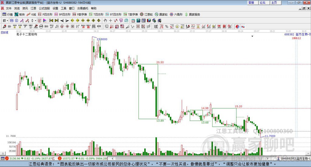This screenshot has width=311, height=167.
Task: Toggle the highlighted blue pattern icon
Action: point(12,21)
